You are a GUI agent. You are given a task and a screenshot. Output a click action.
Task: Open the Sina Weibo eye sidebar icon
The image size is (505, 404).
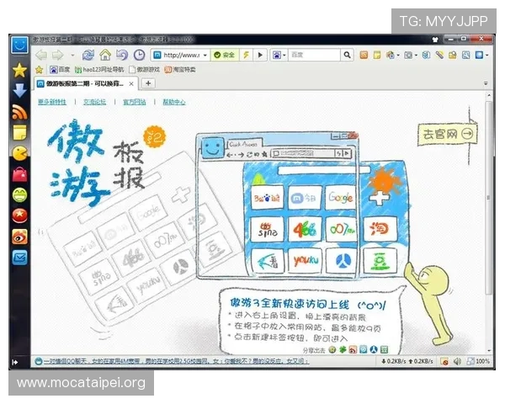click(19, 237)
